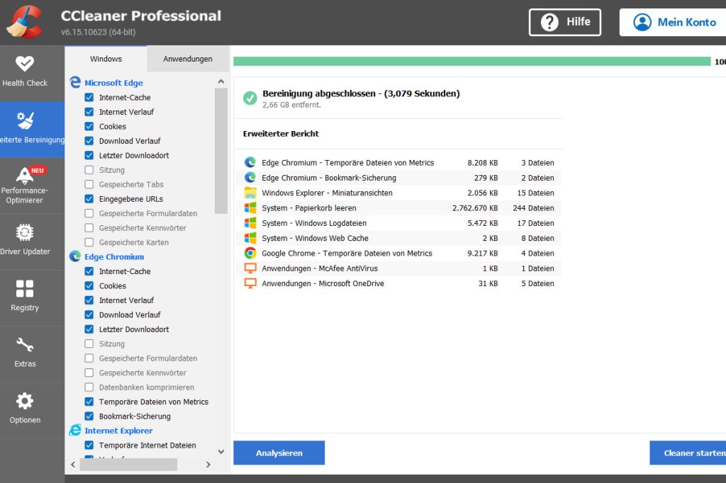Click the Hilfe question mark icon
The width and height of the screenshot is (726, 483).
click(549, 22)
